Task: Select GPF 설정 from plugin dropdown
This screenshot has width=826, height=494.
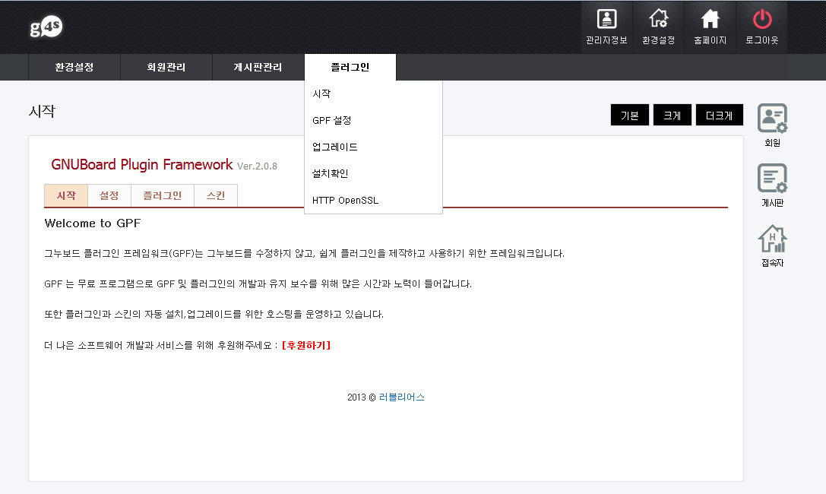Action: point(332,121)
